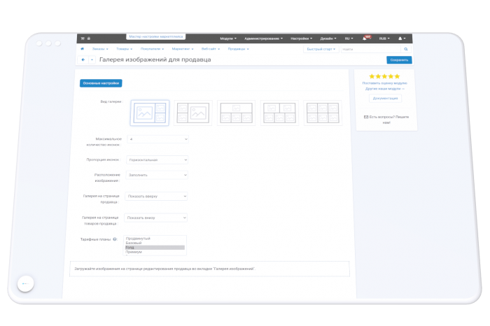Select the Голд plan in the list
Image resolution: width=490 pixels, height=326 pixels.
[x=155, y=248]
